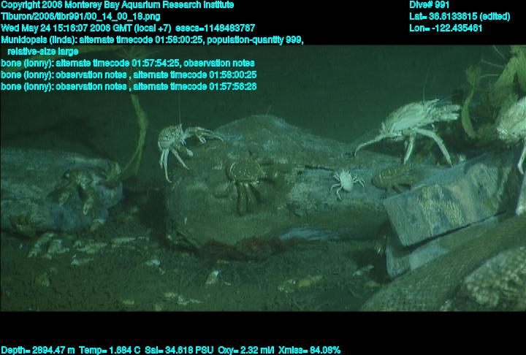The width and height of the screenshot is (526, 355).
Task: Click the Sal= 34.618 PSU reading
Action: [179, 350]
